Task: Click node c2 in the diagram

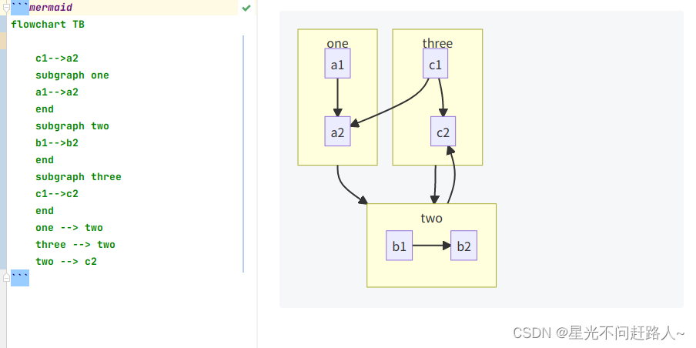Action: 443,132
